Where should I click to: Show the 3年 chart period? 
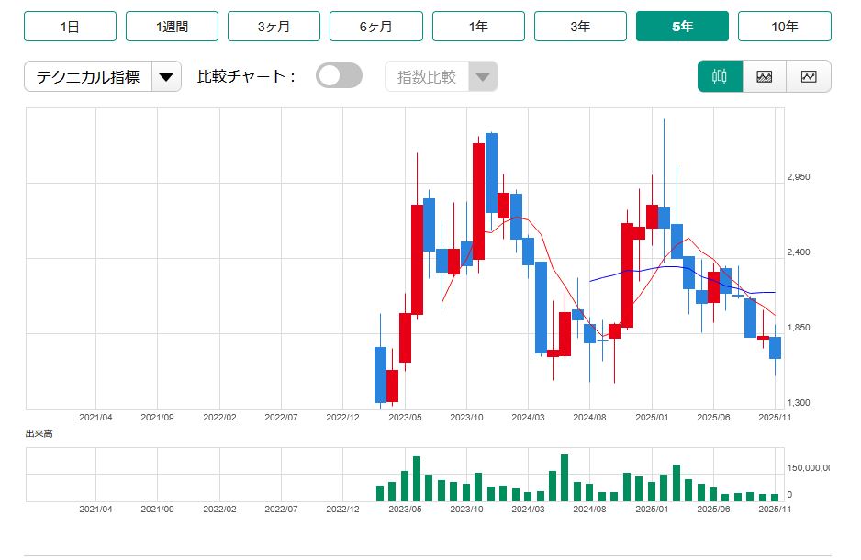[x=580, y=27]
